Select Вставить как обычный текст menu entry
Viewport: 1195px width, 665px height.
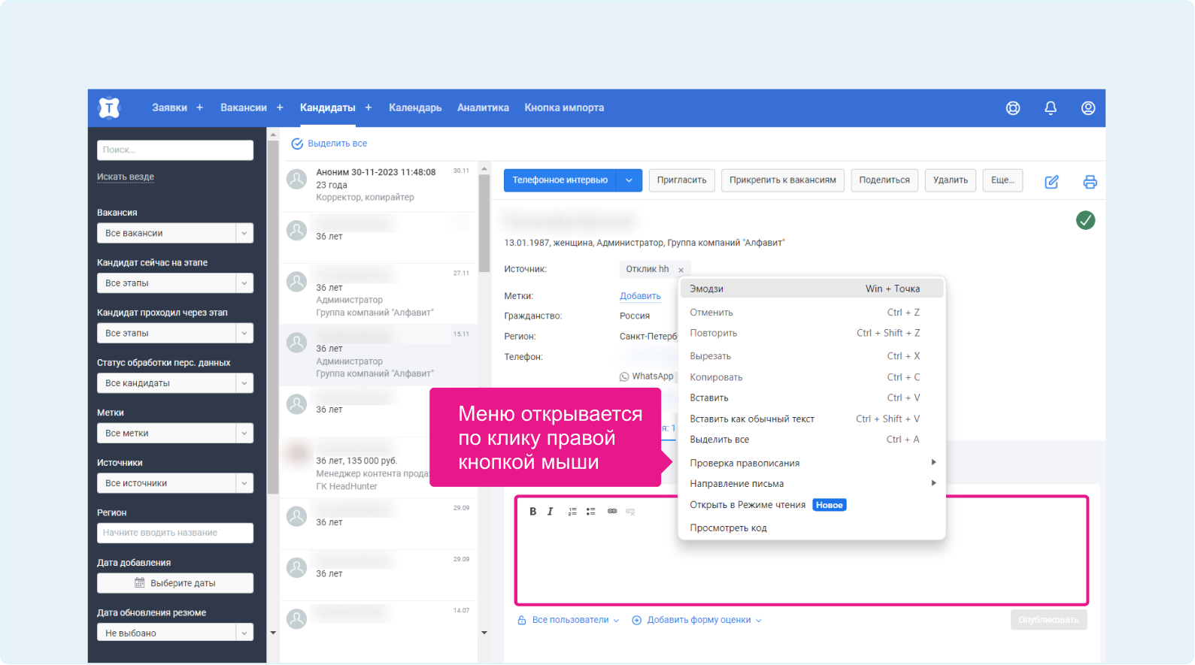811,419
